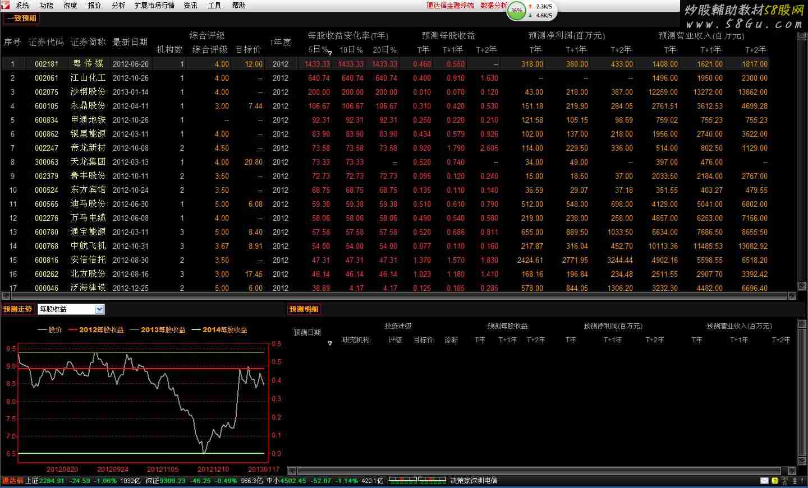Screen dimensions: 808x488
Task: Open the 每股收益 dropdown
Action: [71, 309]
